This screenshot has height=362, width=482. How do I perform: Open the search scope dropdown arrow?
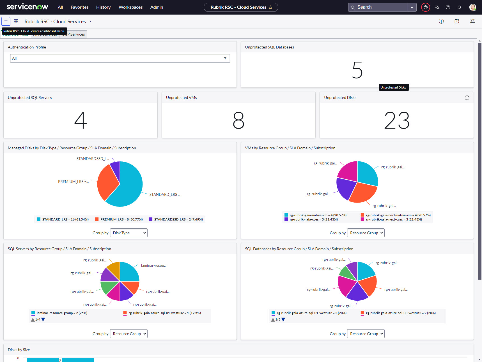click(x=412, y=7)
